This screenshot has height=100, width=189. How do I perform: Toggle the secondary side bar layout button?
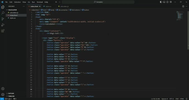tap(168, 2)
